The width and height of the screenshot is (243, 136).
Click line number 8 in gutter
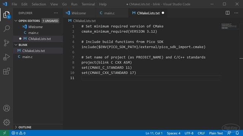point(73,62)
